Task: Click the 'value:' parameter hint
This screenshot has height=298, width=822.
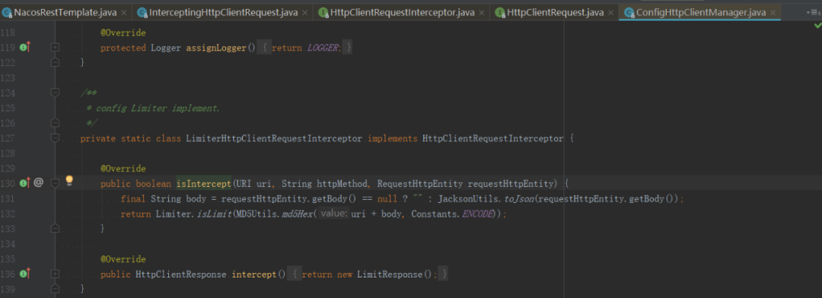Action: pyautogui.click(x=334, y=214)
